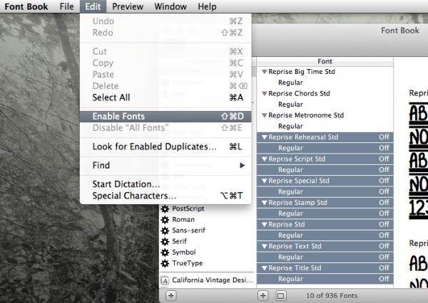Screen dimensions: 428x303
Task: Click the 10 of 936 Fonts status text
Action: pyautogui.click(x=332, y=296)
